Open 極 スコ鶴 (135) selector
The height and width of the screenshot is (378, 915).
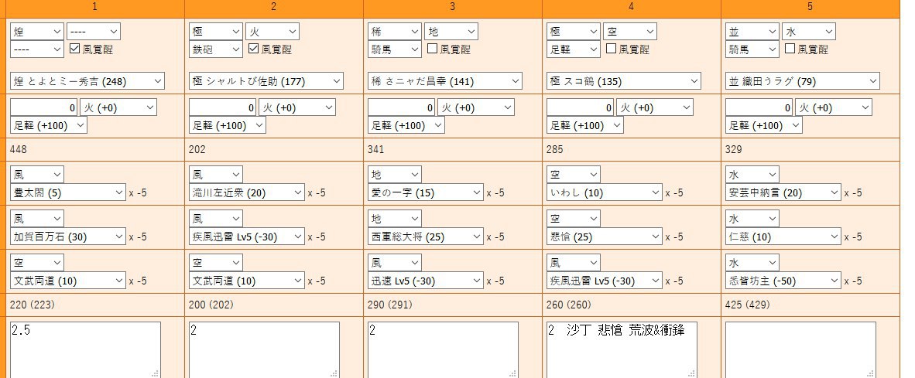624,81
